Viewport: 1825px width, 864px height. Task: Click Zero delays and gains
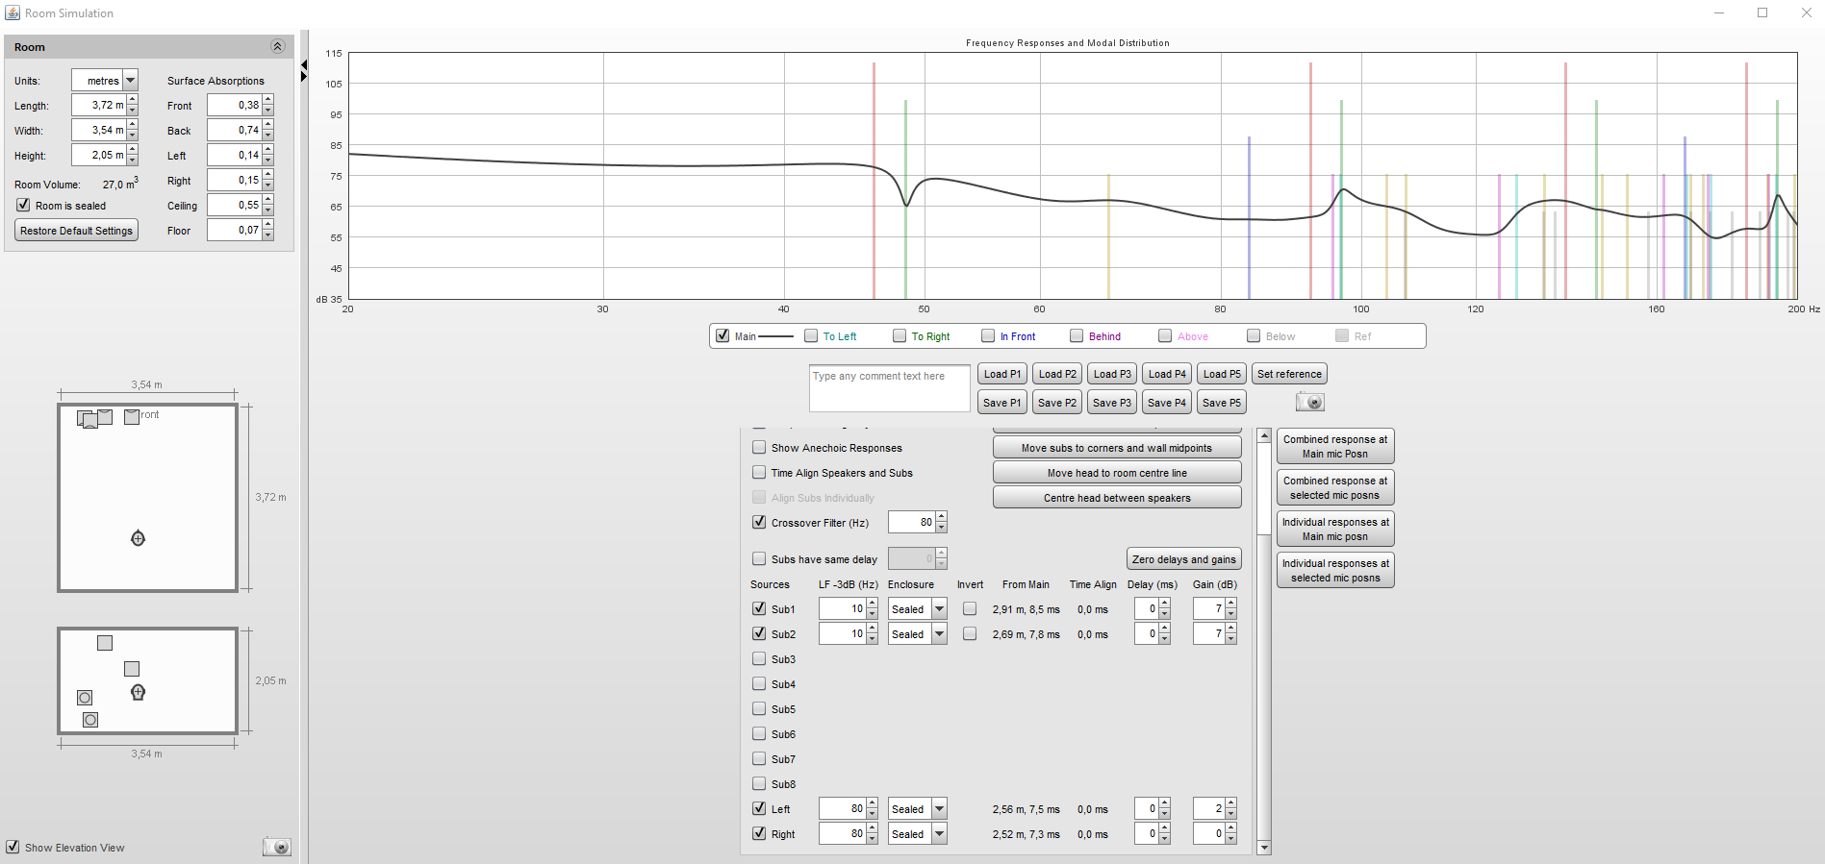pyautogui.click(x=1184, y=559)
